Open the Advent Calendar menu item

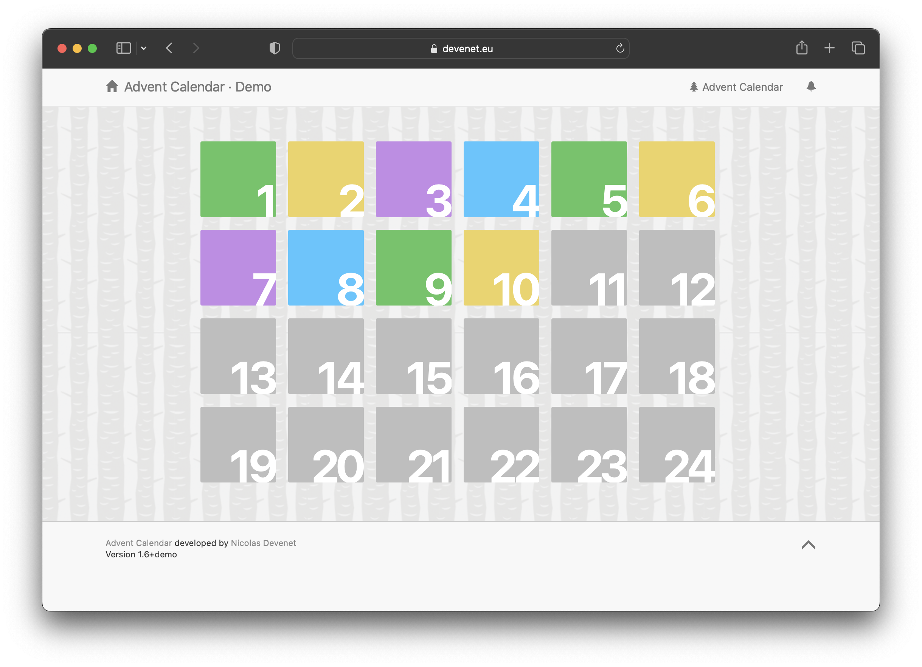(x=736, y=87)
